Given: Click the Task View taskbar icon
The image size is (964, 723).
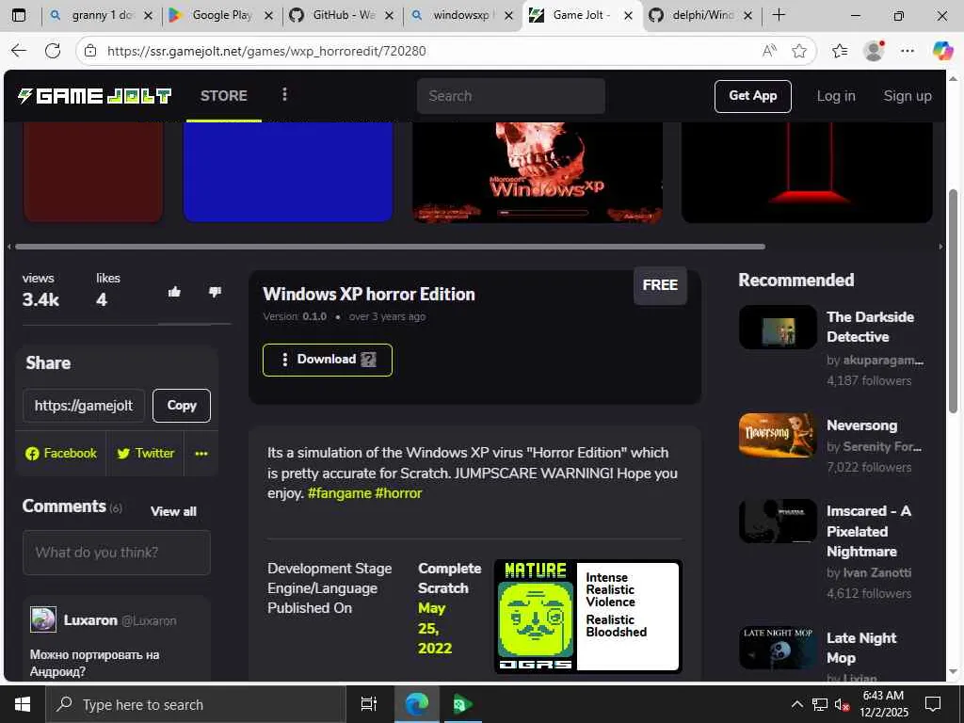Looking at the screenshot, I should coord(368,704).
